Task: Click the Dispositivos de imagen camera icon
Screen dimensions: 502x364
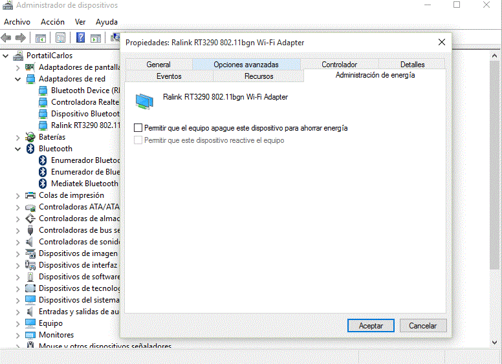Action: [x=30, y=253]
